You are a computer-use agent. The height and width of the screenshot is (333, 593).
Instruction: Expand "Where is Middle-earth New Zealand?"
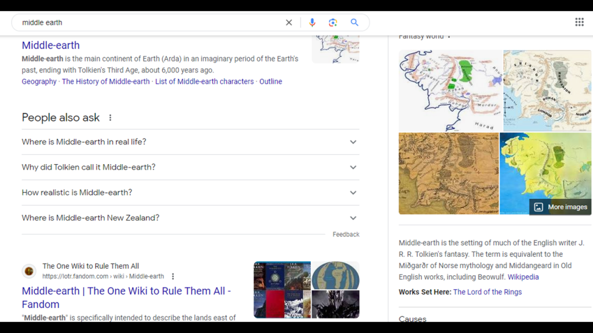[x=353, y=219]
